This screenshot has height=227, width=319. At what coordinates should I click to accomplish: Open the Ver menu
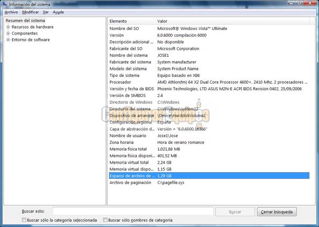click(46, 12)
